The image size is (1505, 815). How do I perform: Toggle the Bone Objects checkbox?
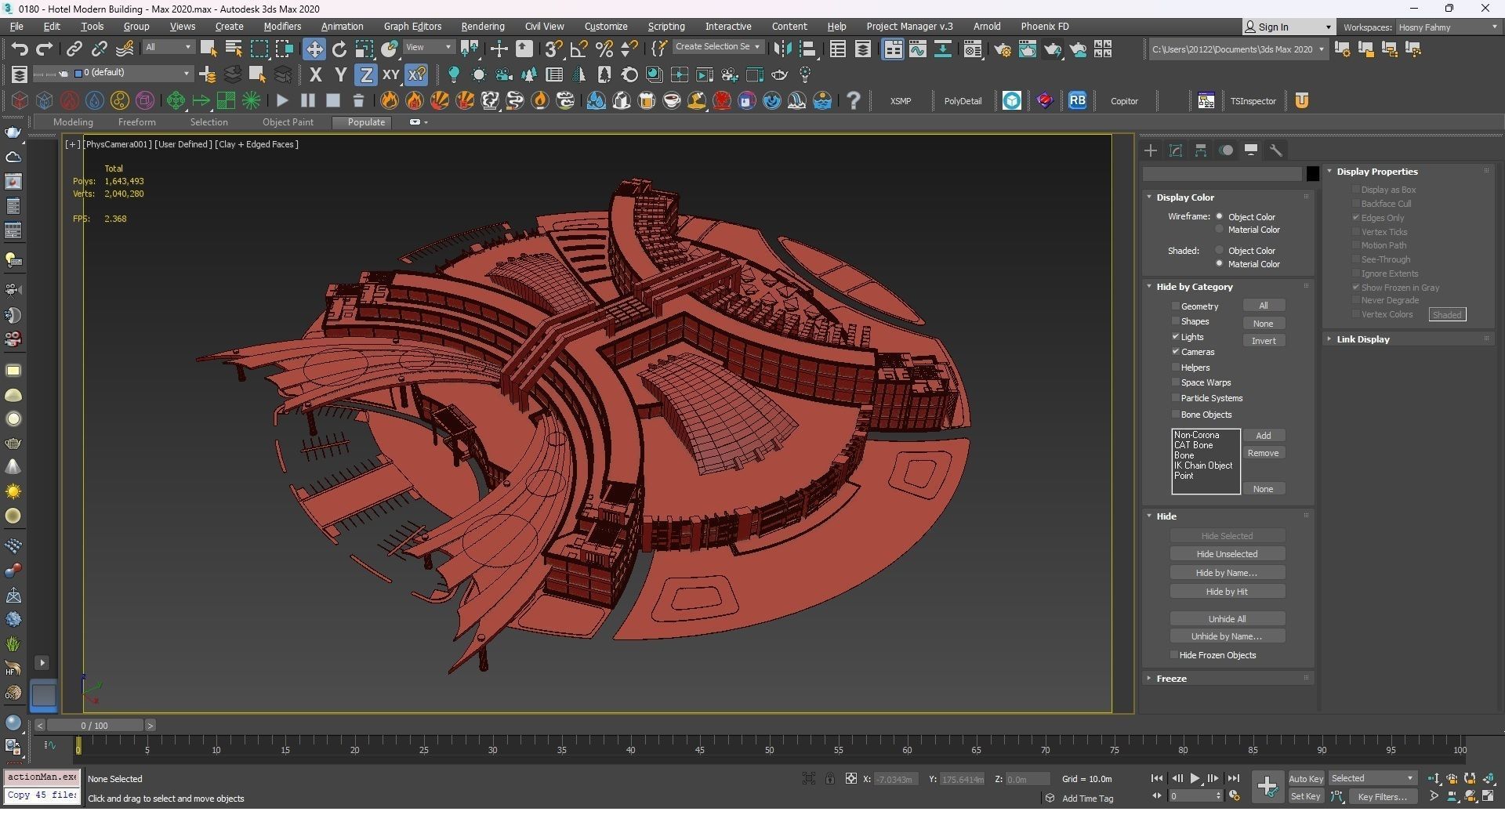click(x=1176, y=415)
